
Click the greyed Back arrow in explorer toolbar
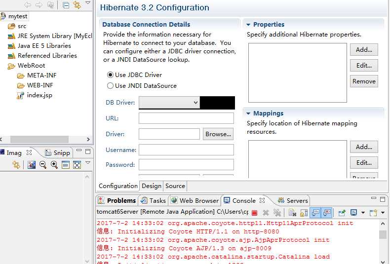(28, 5)
